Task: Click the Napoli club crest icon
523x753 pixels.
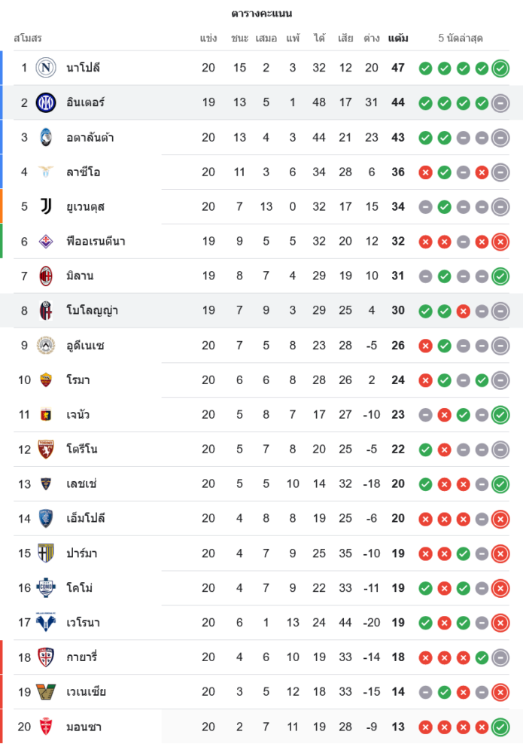Action: click(46, 68)
